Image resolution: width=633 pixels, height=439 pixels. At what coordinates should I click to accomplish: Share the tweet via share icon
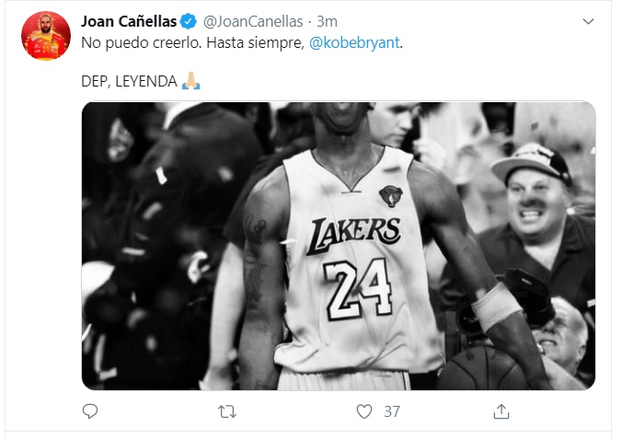click(x=501, y=411)
